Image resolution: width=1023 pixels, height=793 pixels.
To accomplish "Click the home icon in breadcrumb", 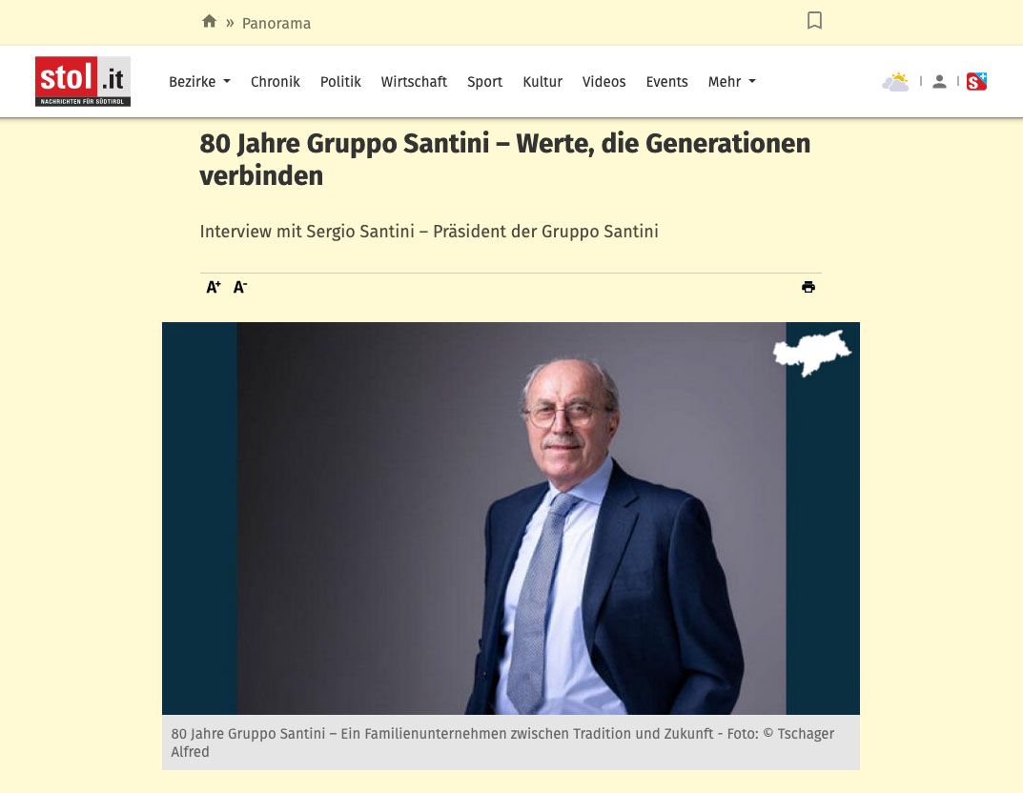I will click(209, 22).
